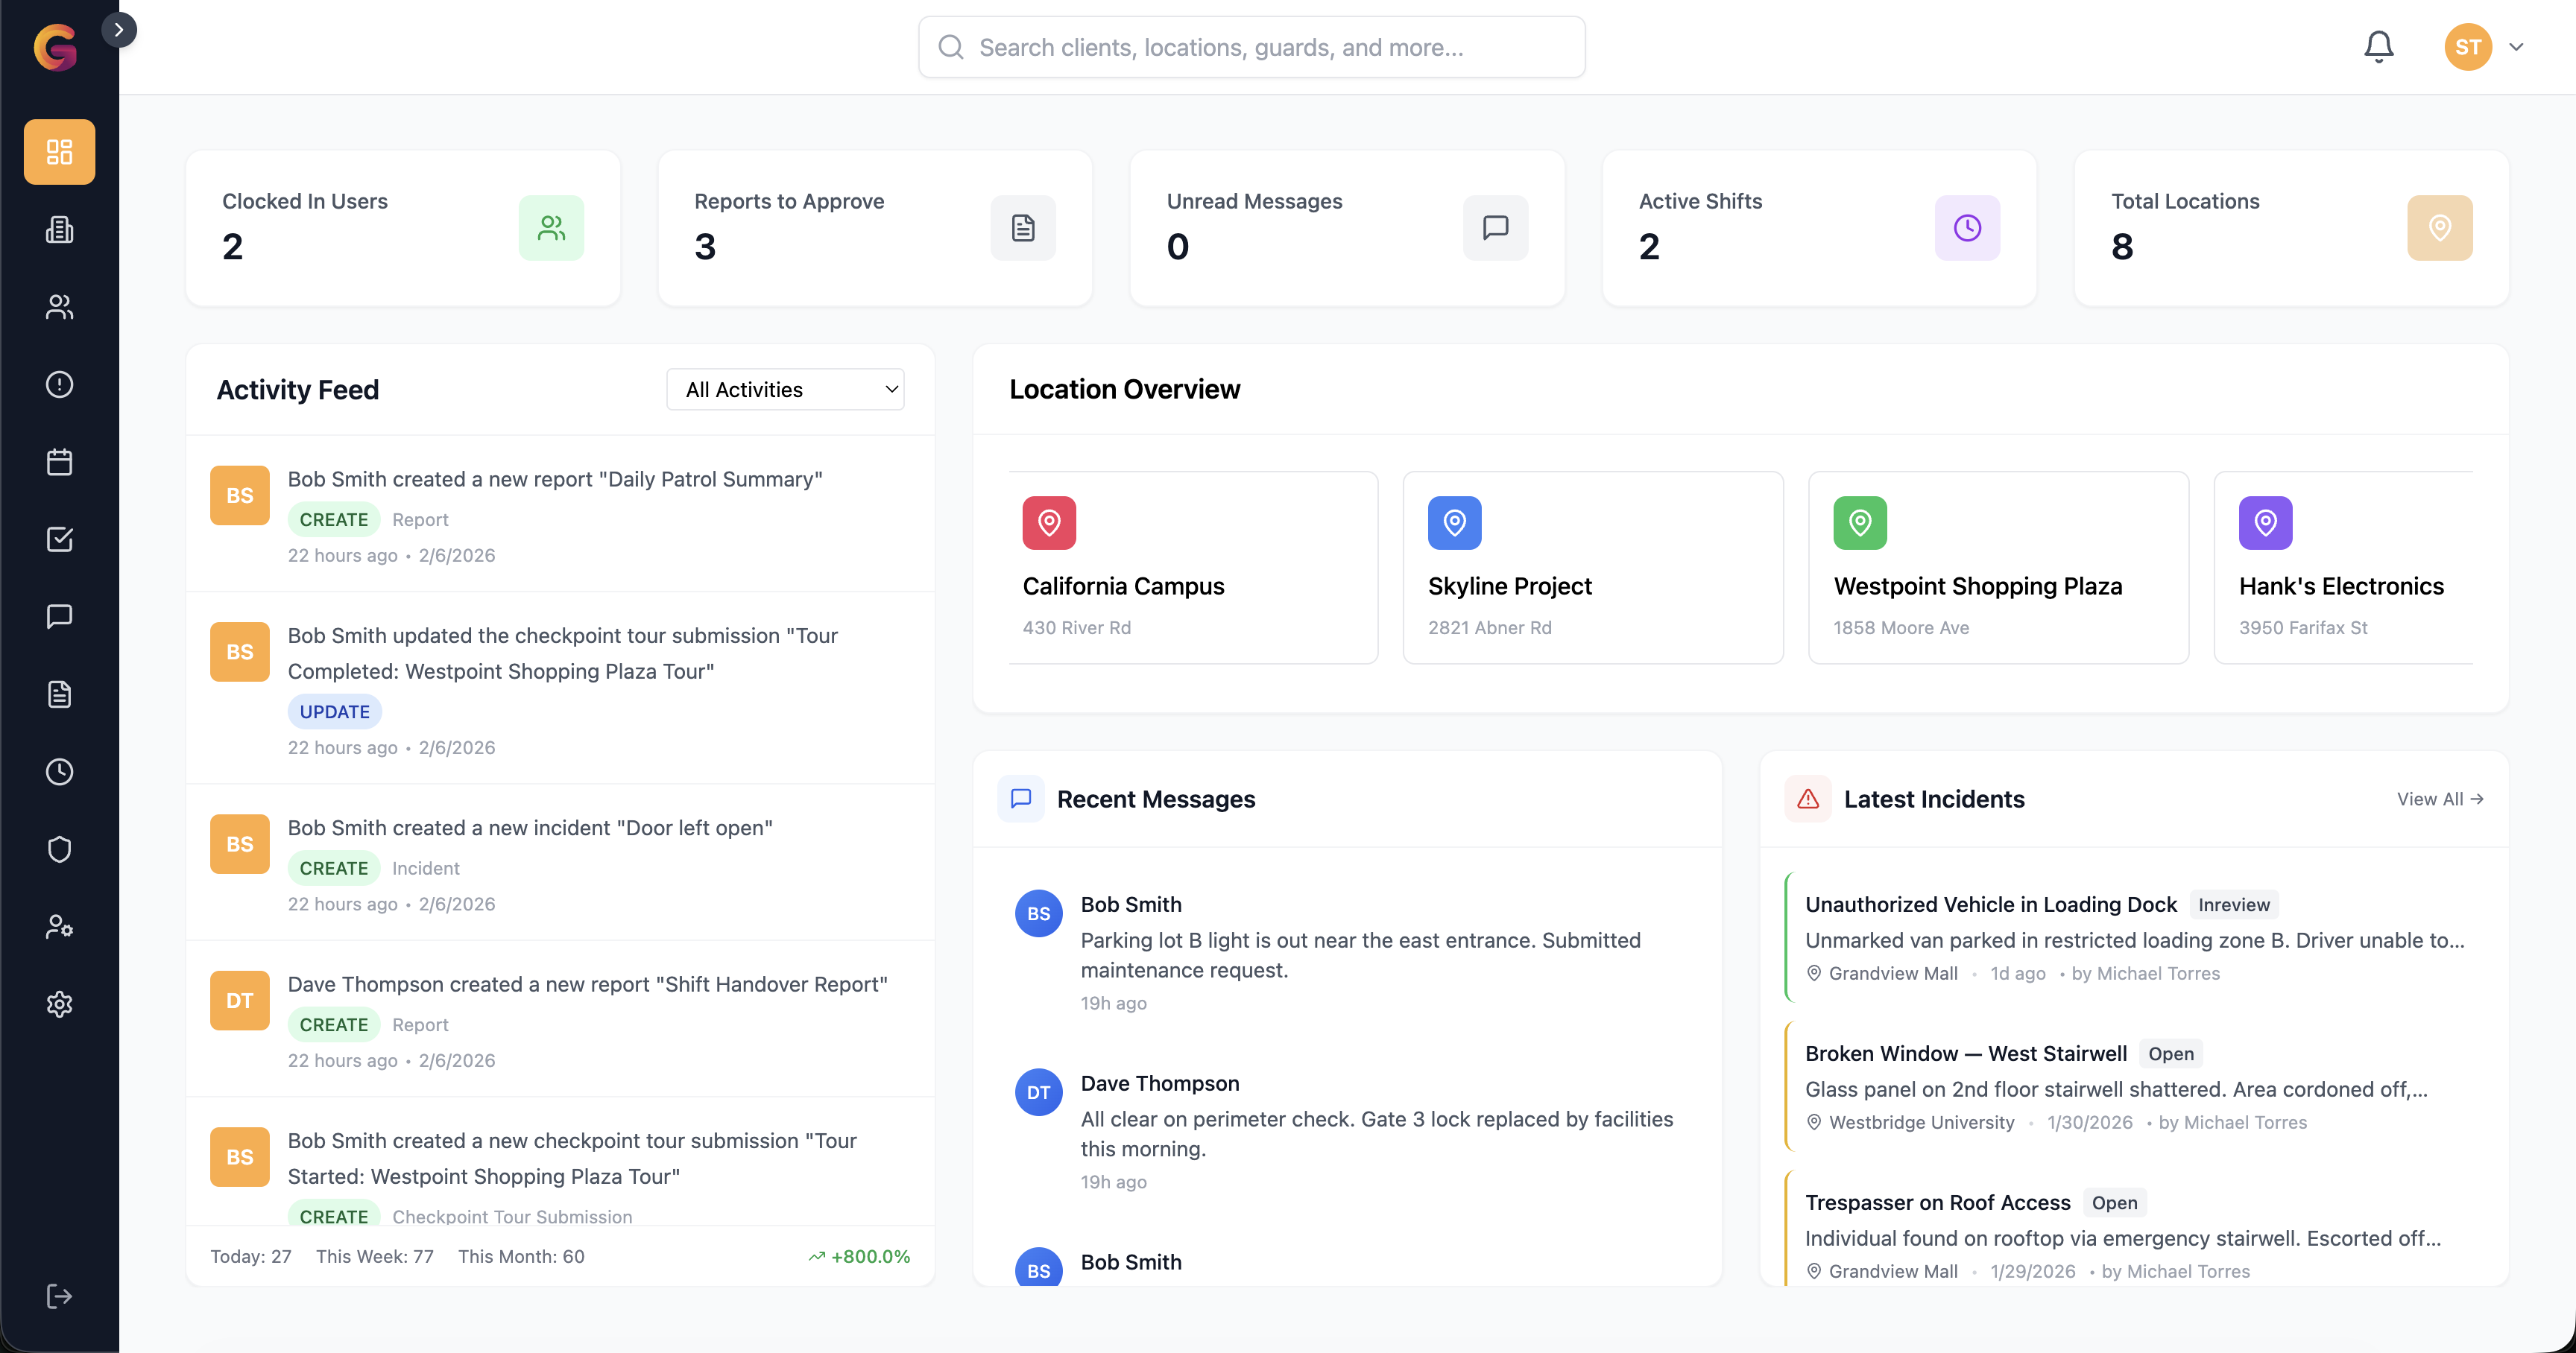Open Settings from the gear icon

[59, 1004]
